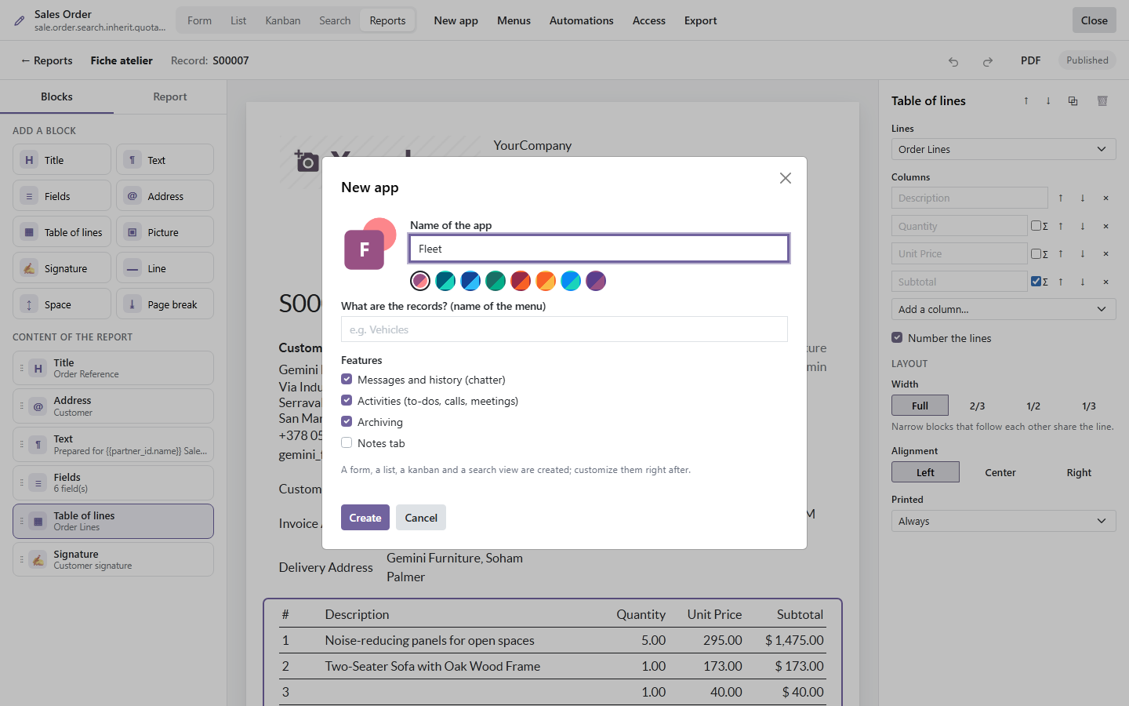Image resolution: width=1129 pixels, height=706 pixels.
Task: Remove the Subtotal column with its × icon
Action: pyautogui.click(x=1106, y=282)
